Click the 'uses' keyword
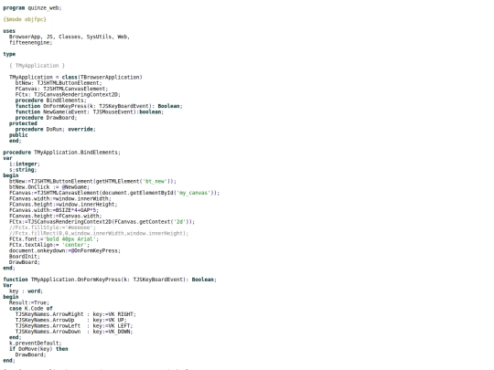The height and width of the screenshot is (370, 494). coord(9,31)
